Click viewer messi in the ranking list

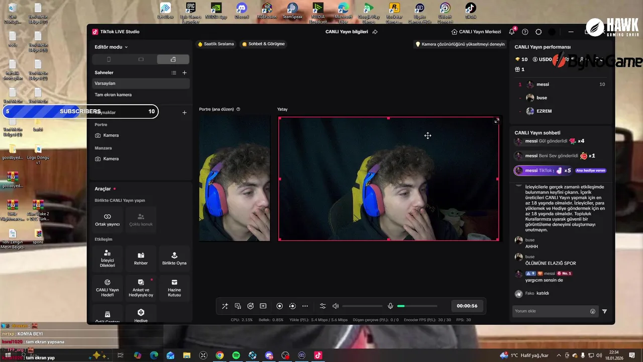coord(562,84)
